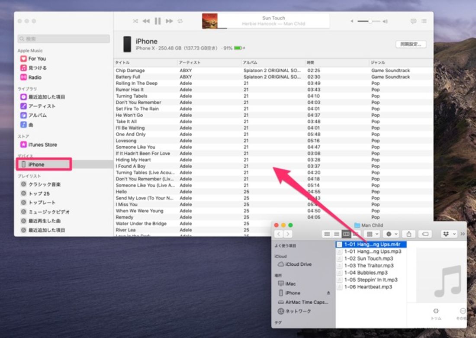
Task: Click the Finder share button
Action: pos(409,234)
